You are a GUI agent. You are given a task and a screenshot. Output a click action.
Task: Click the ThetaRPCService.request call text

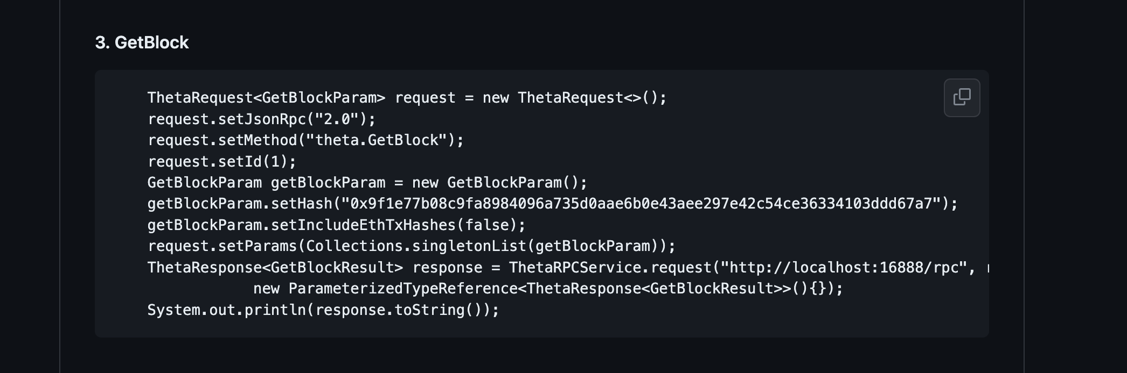click(x=610, y=268)
